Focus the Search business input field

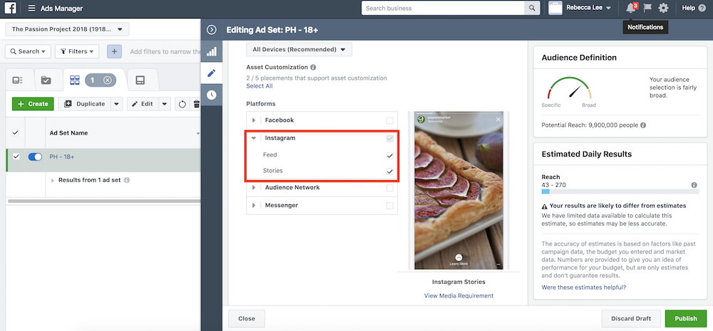click(x=443, y=8)
